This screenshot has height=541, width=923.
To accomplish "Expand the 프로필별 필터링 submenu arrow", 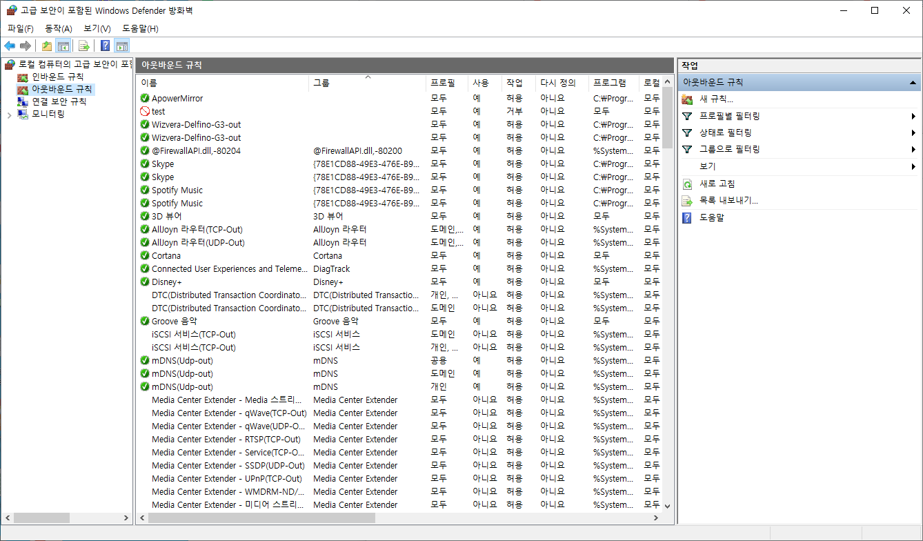I will [913, 116].
